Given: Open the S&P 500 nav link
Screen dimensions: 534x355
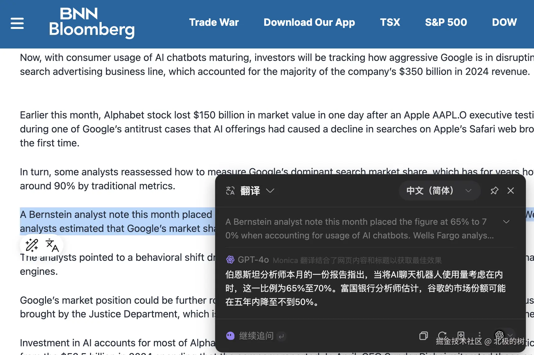Looking at the screenshot, I should [x=446, y=22].
